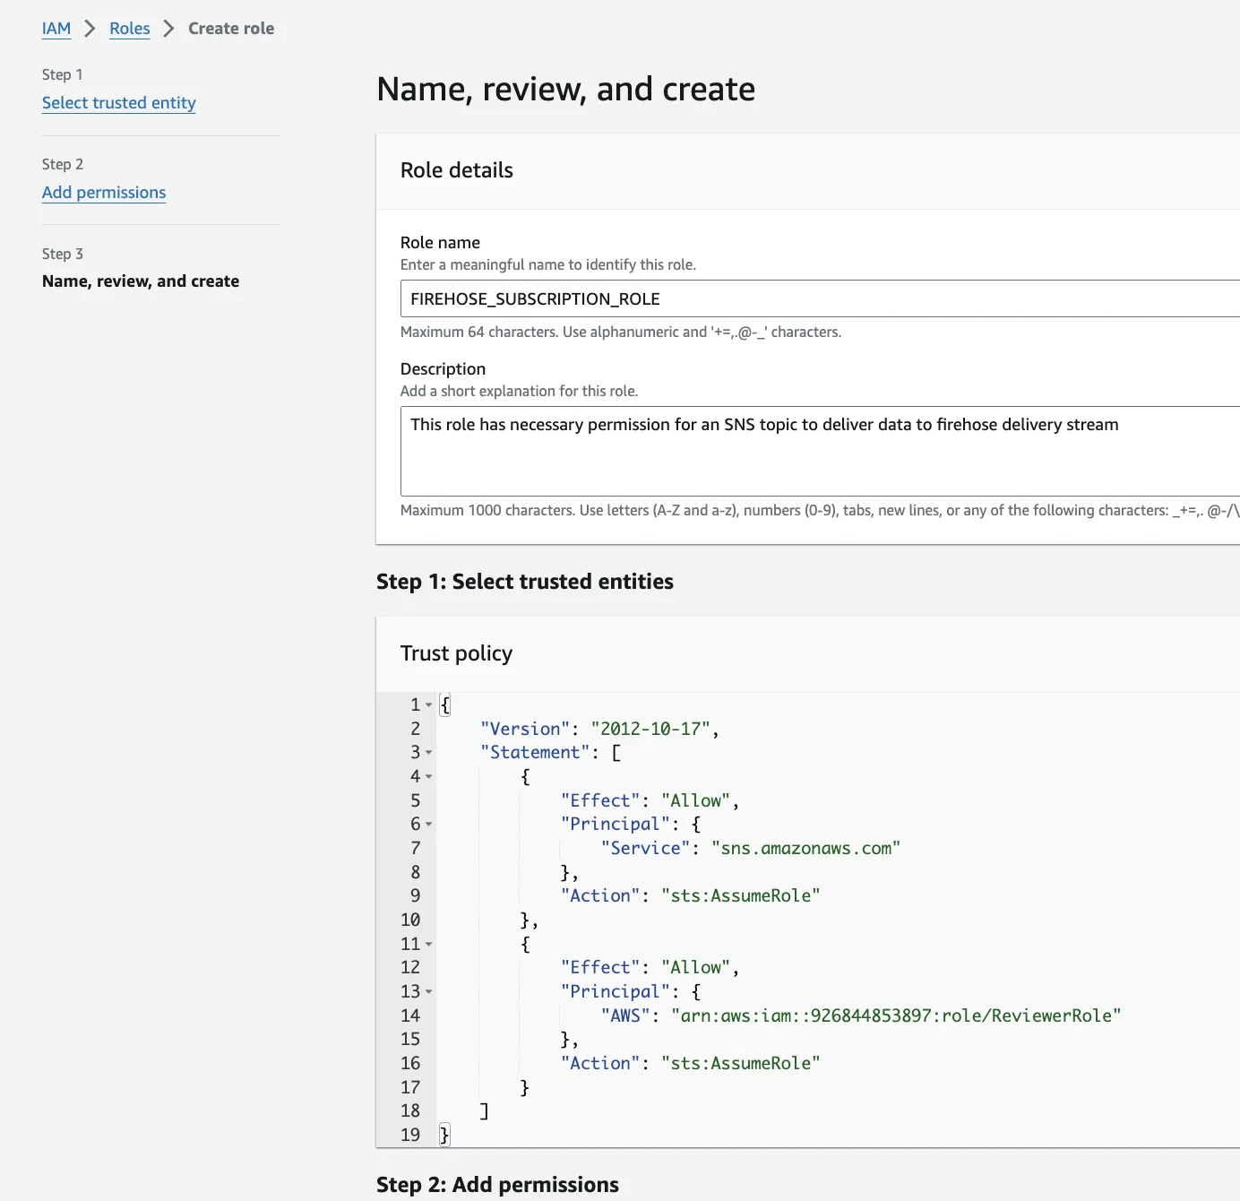Image resolution: width=1240 pixels, height=1201 pixels.
Task: Click the "2012-10-17" version value
Action: [x=650, y=730]
